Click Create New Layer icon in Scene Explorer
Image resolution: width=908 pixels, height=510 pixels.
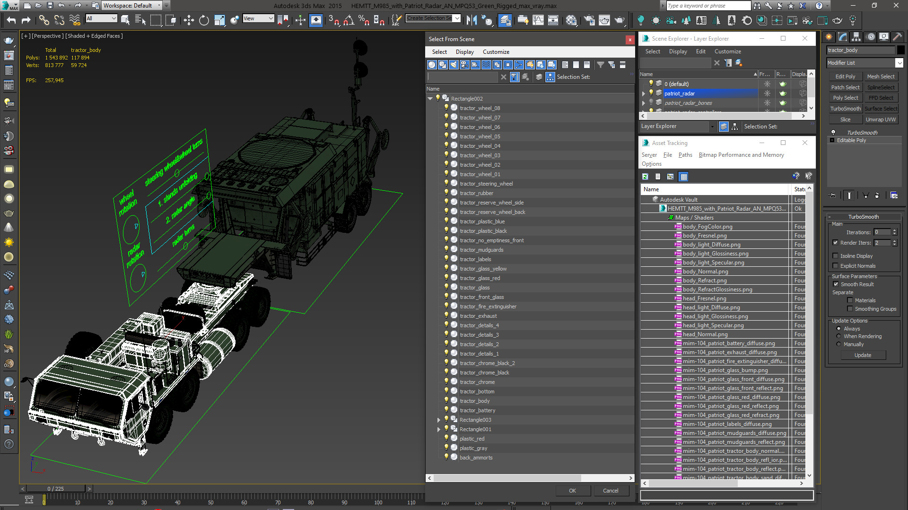click(x=739, y=63)
